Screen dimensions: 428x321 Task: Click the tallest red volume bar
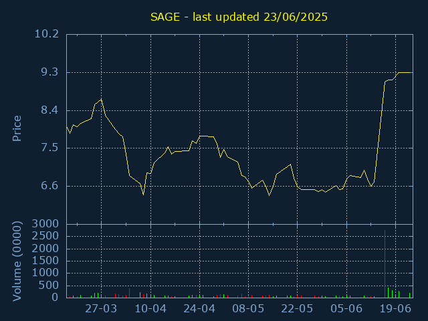[385, 264]
